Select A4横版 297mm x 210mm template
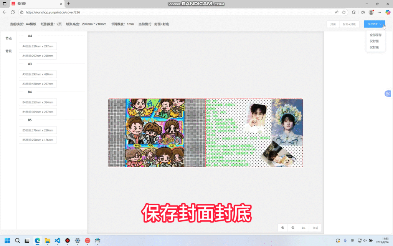393x246 pixels. pos(38,56)
